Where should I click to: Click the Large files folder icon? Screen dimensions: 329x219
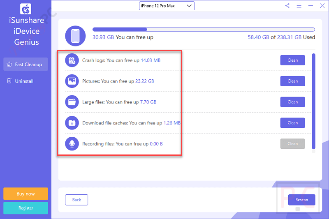(x=72, y=102)
